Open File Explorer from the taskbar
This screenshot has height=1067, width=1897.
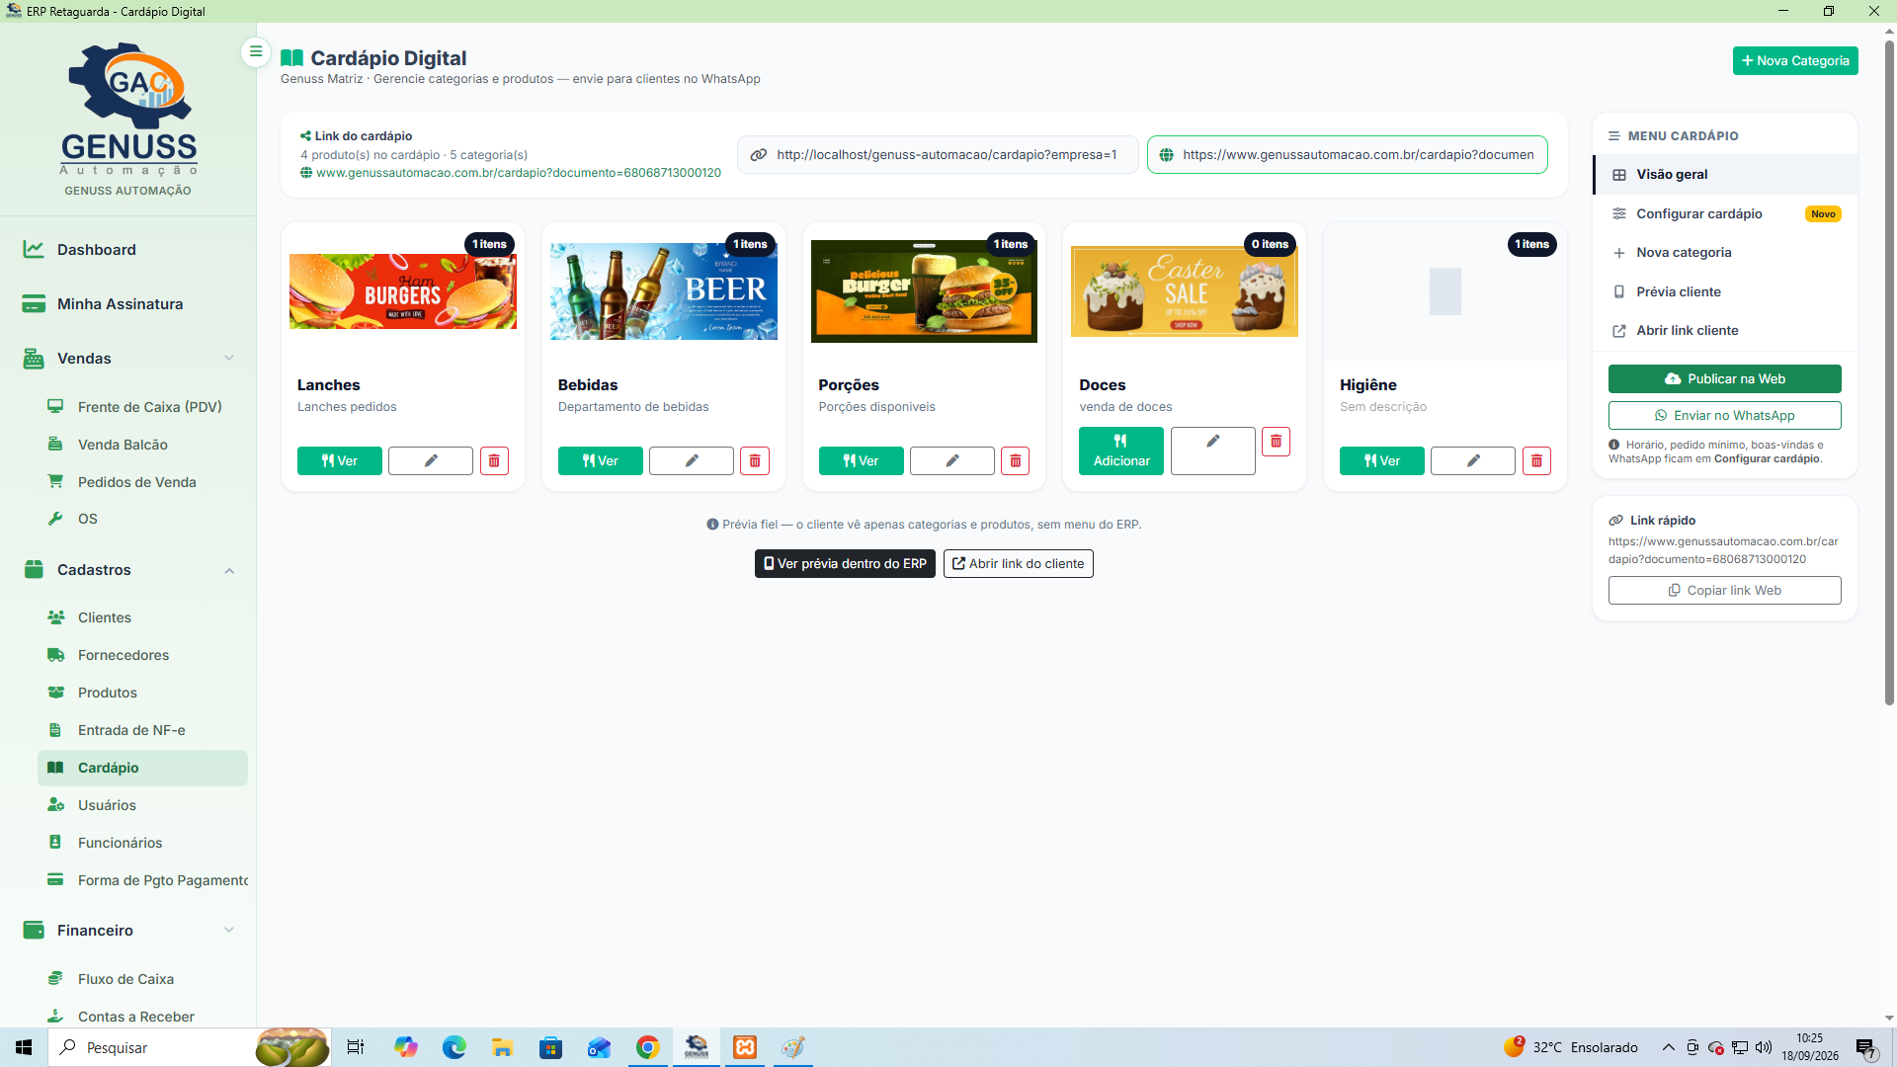point(503,1047)
